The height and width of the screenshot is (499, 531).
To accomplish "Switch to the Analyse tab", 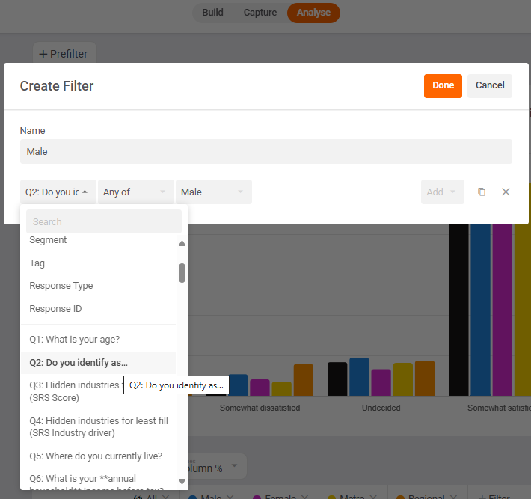I will pos(313,13).
